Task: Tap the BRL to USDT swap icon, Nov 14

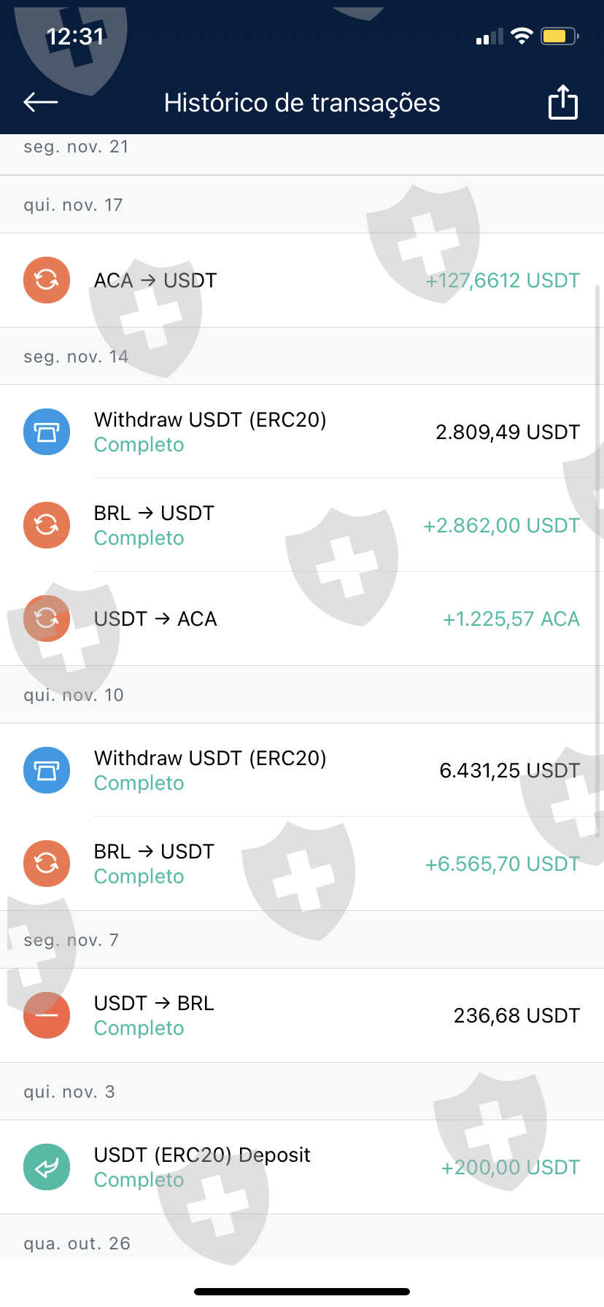Action: point(47,525)
